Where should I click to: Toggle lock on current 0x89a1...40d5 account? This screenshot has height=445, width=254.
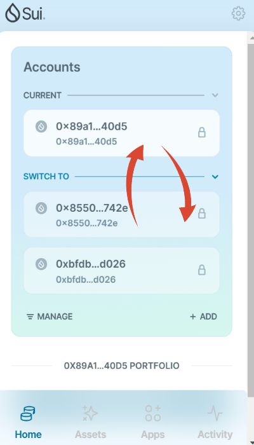tap(201, 132)
